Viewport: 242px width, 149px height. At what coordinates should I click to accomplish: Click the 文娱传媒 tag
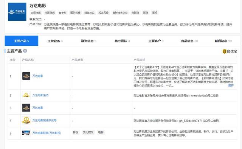tap(36, 12)
